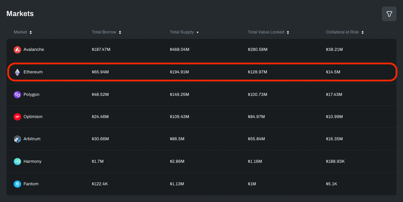Click the Harmony logo icon
The image size is (403, 202).
click(17, 161)
